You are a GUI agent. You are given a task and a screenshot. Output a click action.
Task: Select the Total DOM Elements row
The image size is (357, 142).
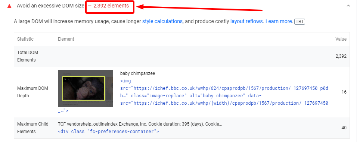click(182, 56)
